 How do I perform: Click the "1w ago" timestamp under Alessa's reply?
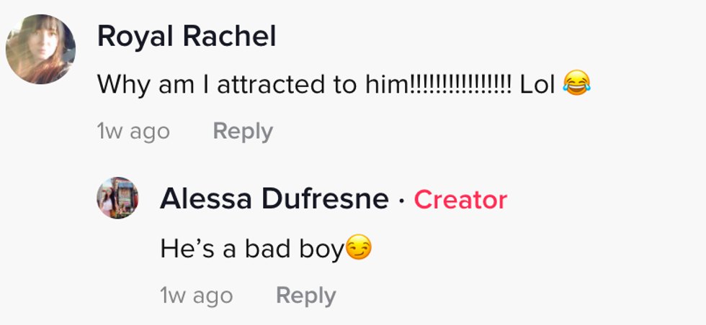point(196,296)
